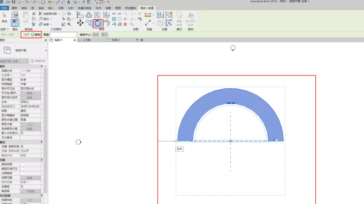Viewport: 364px width, 204px height.
Task: Click the 默认 rotation center button
Action: 104,34
